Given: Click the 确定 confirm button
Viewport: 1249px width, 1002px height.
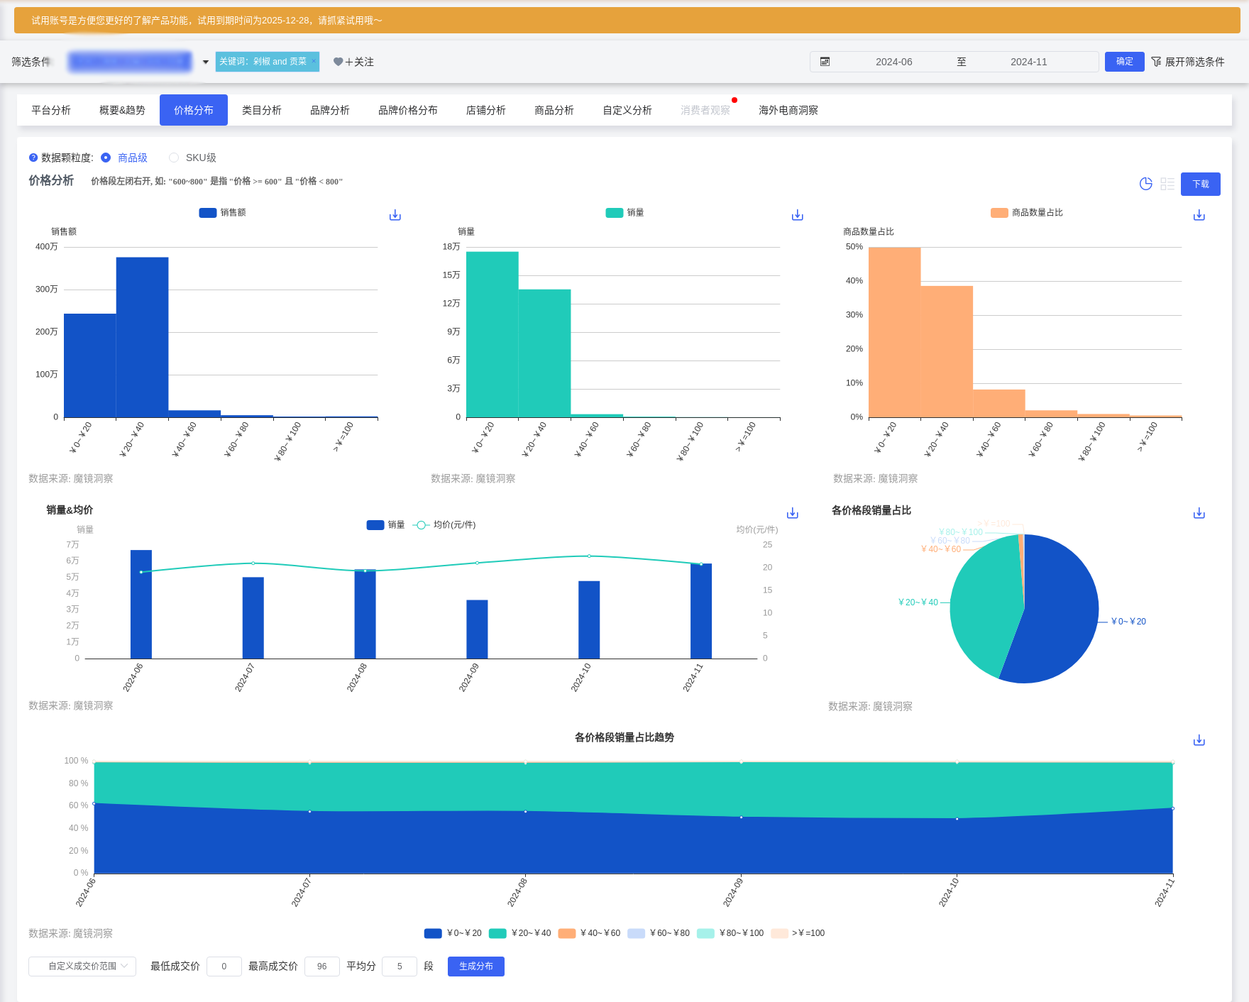Looking at the screenshot, I should pos(1125,62).
